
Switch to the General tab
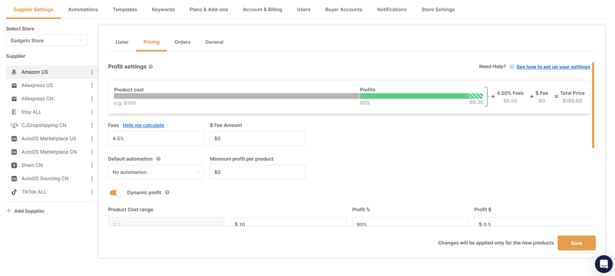click(214, 42)
